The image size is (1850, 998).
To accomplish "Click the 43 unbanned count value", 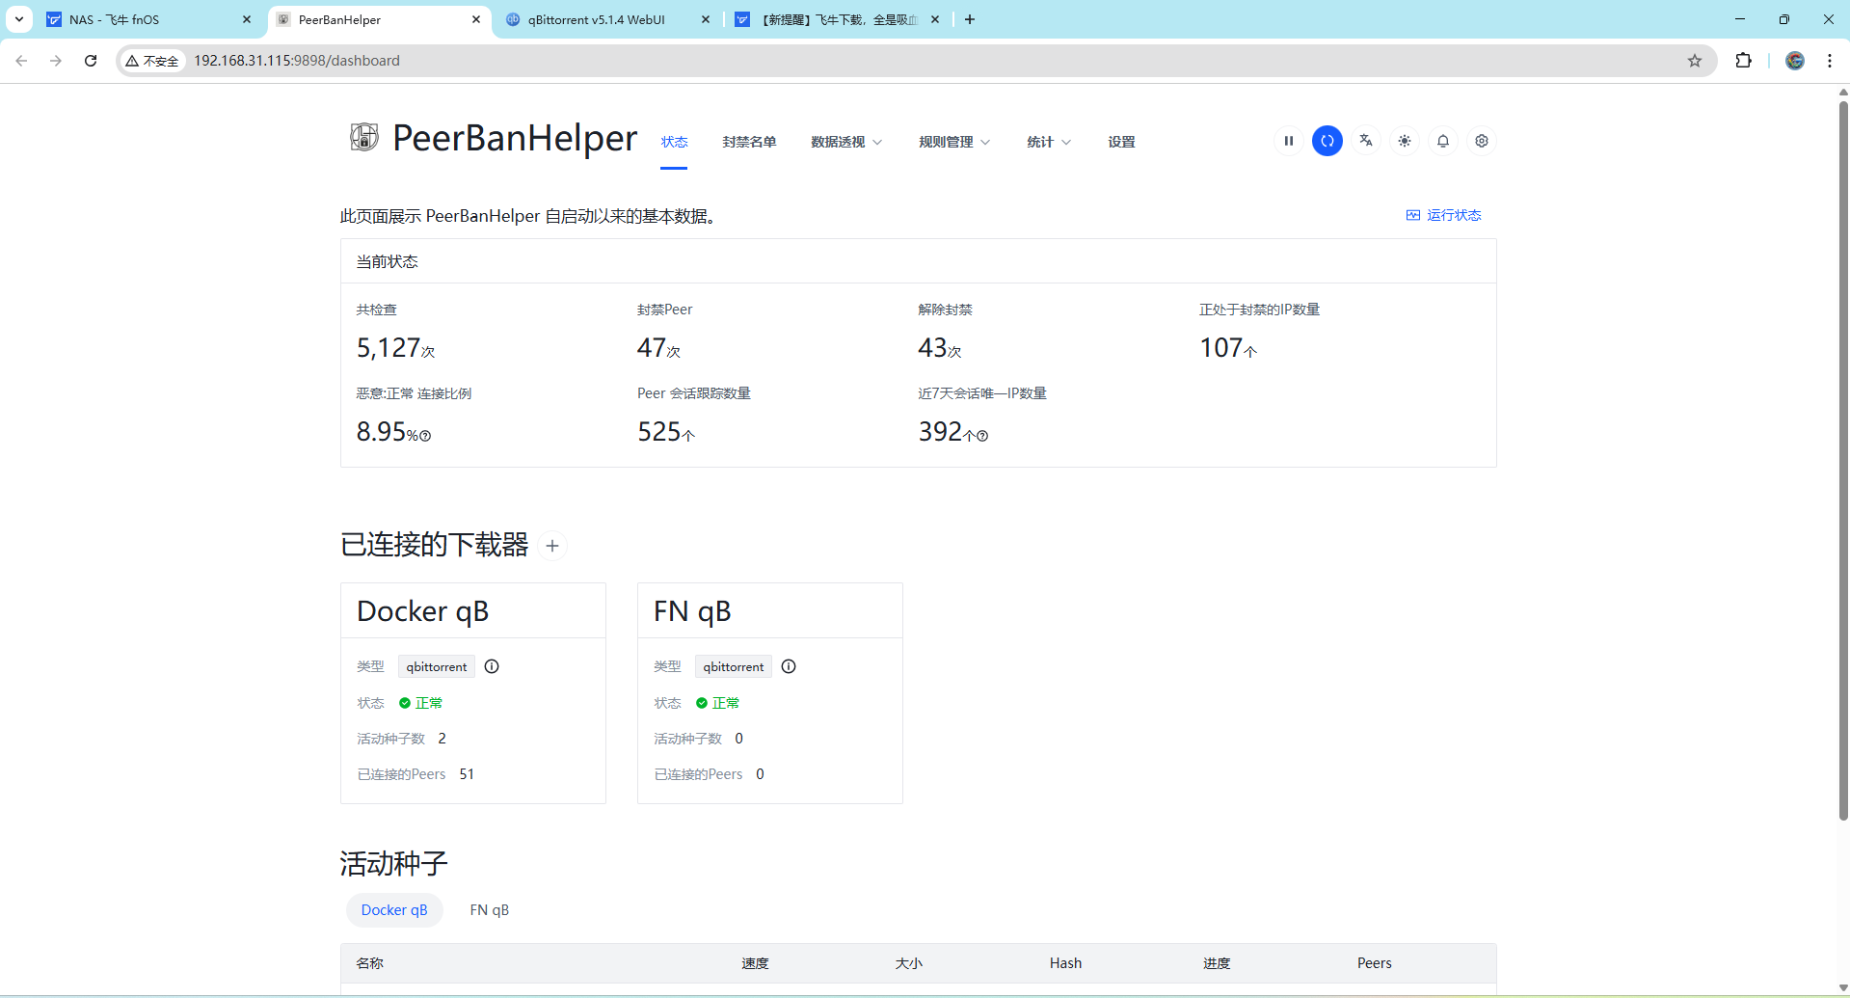I will (x=932, y=347).
